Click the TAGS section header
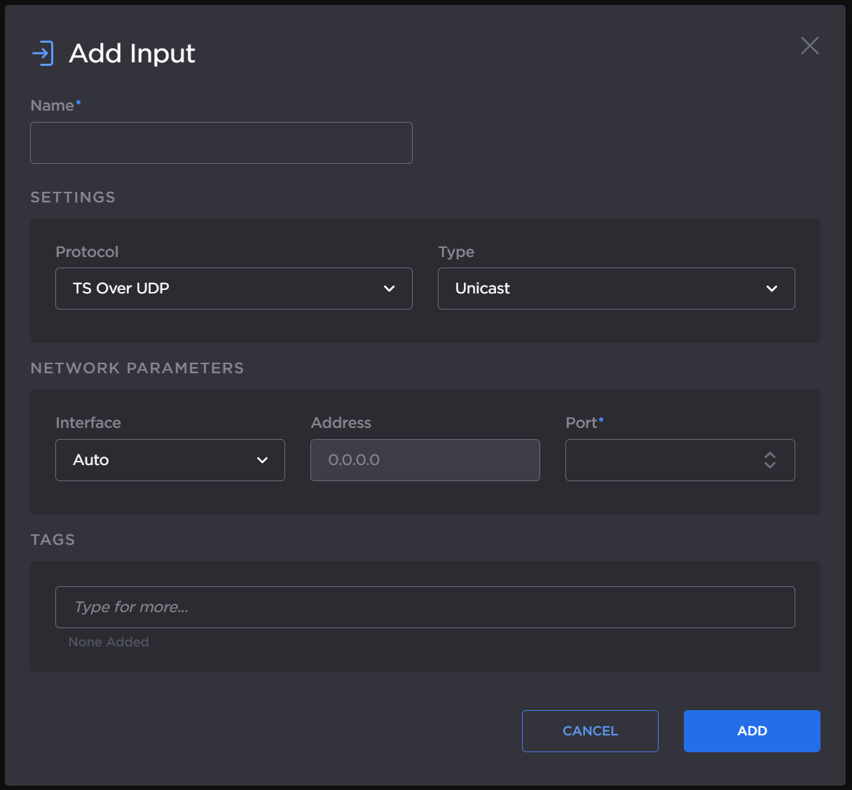The width and height of the screenshot is (852, 790). tap(53, 539)
